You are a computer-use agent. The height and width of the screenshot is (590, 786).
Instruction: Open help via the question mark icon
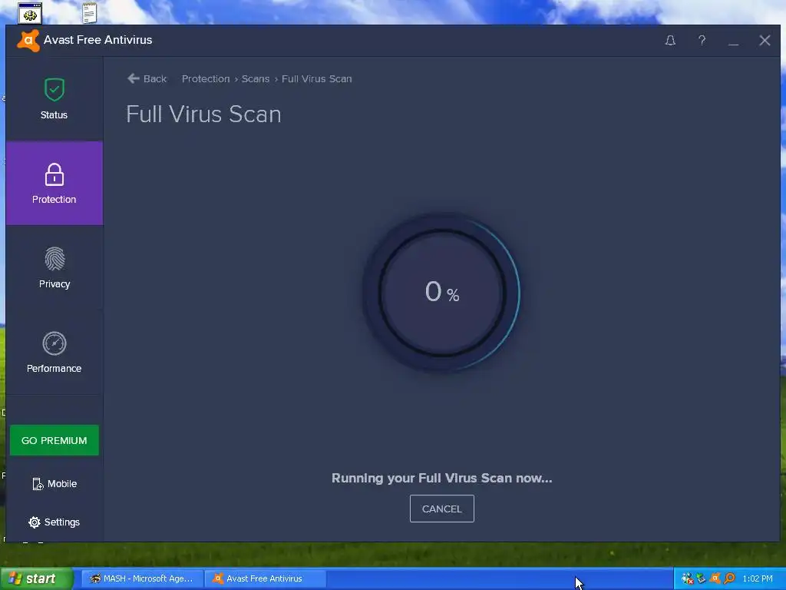[702, 40]
